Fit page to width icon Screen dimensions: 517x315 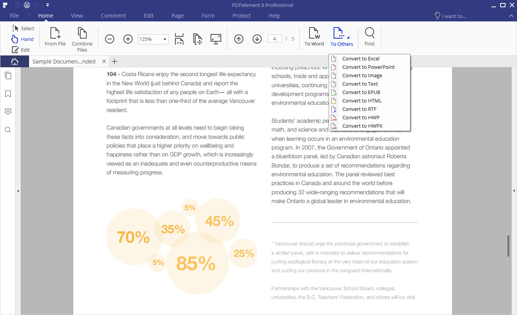pos(179,39)
